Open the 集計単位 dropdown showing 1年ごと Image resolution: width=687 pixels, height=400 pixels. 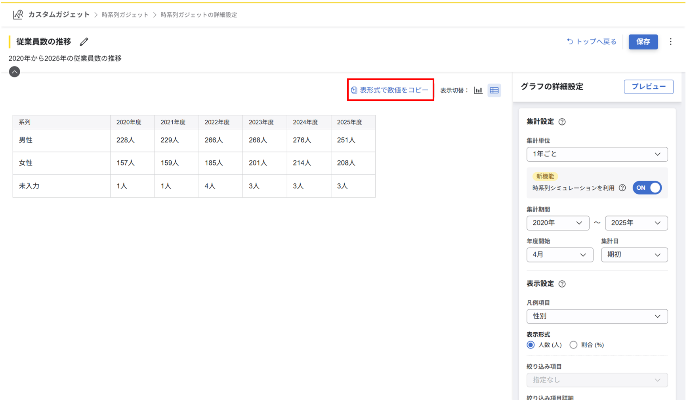click(x=597, y=154)
